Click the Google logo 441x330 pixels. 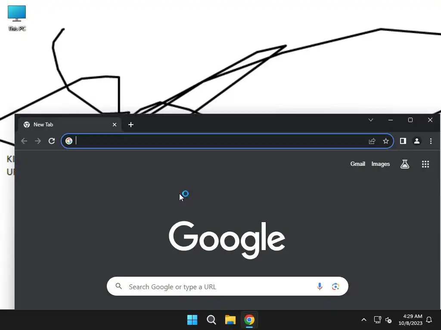227,240
